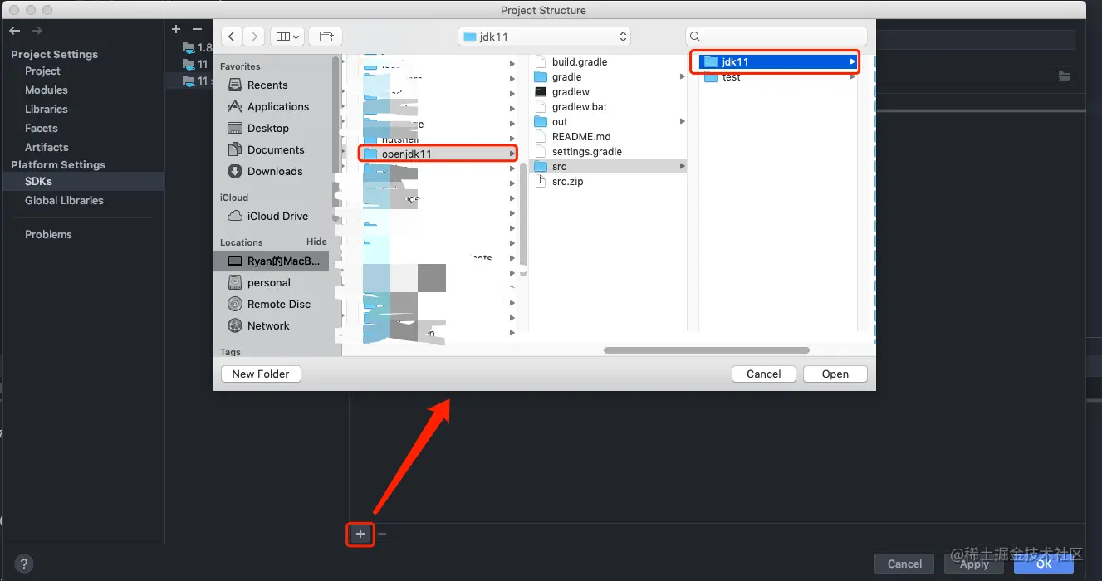Select README.md file
The width and height of the screenshot is (1102, 581).
click(x=581, y=136)
